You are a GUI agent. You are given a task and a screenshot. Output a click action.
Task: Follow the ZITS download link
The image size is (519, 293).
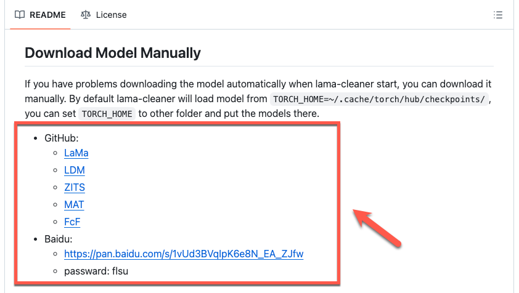[75, 187]
